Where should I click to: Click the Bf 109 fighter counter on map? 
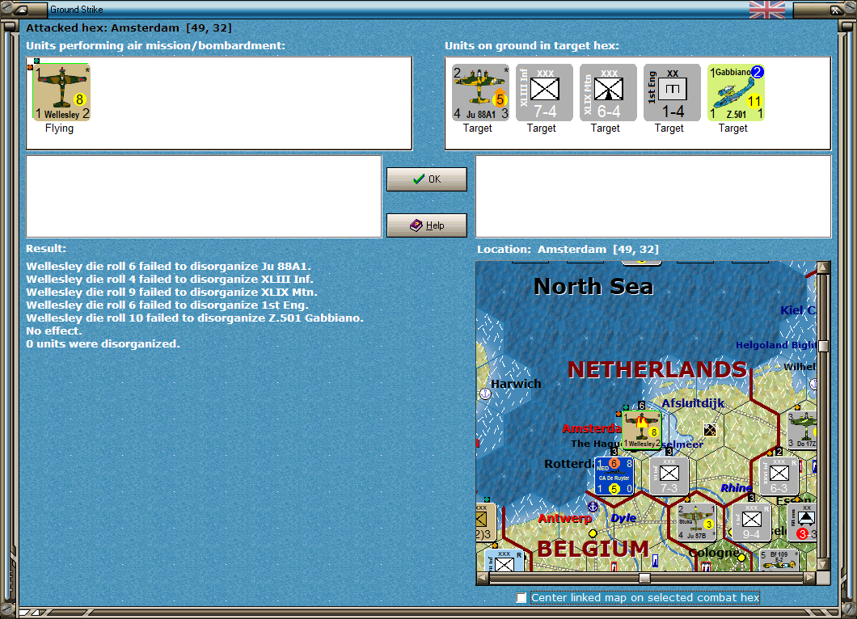(779, 560)
